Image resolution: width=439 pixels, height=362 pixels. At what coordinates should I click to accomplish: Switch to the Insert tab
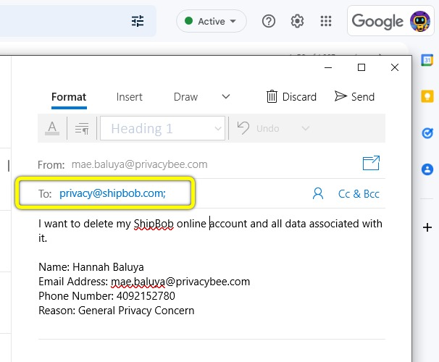[130, 97]
